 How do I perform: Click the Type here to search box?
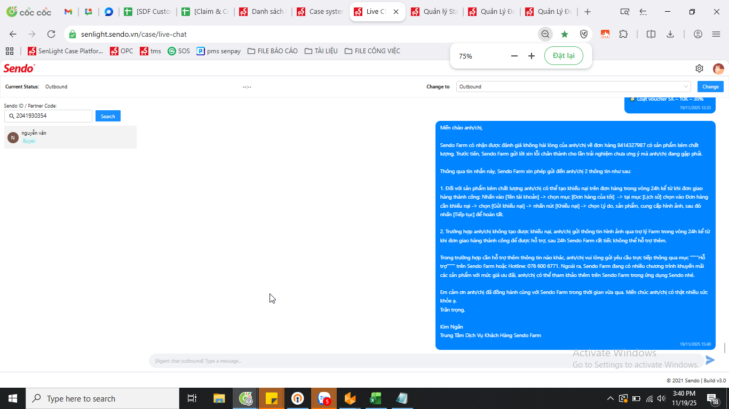[102, 398]
